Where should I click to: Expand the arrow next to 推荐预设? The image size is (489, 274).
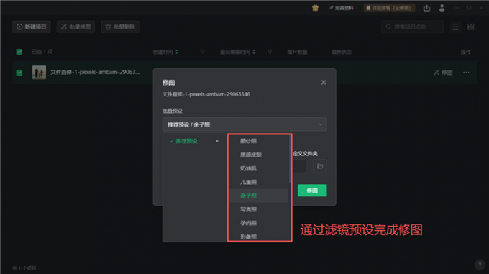point(217,141)
